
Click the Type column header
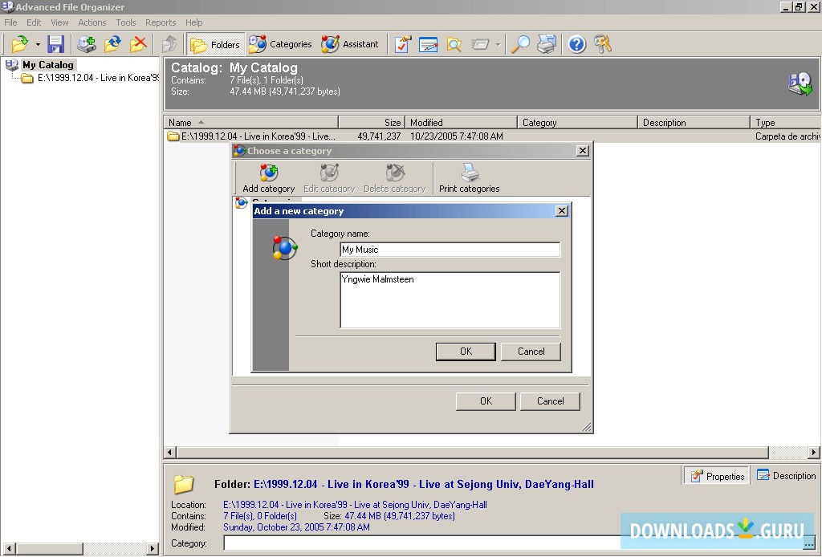click(x=785, y=123)
